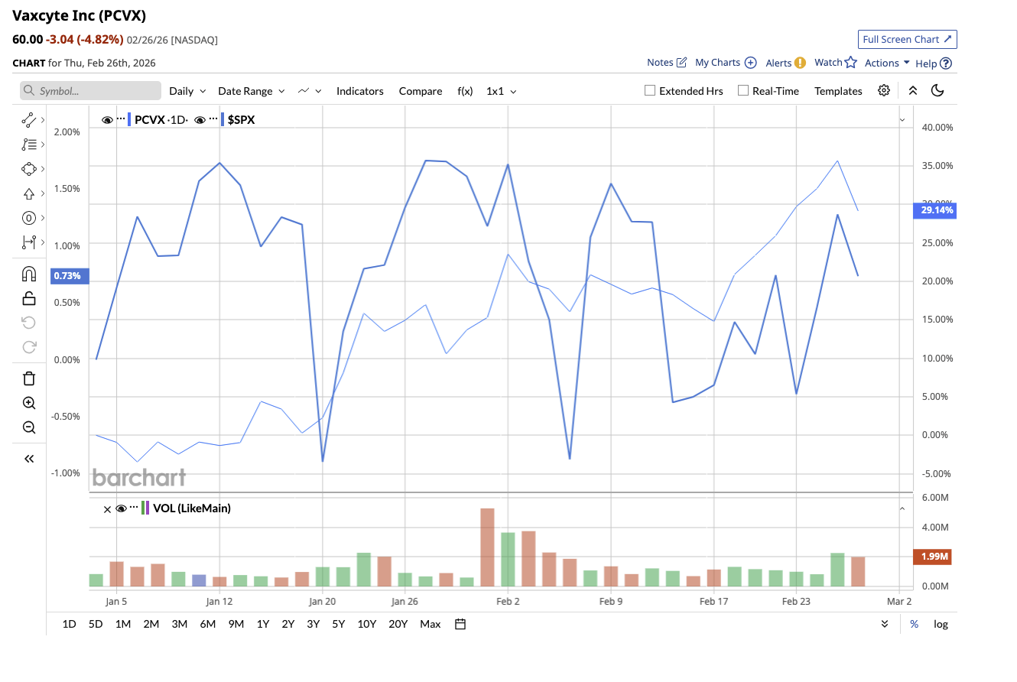Screen dimensions: 1017x682
Task: Select the shapes drawing tool
Action: point(29,169)
